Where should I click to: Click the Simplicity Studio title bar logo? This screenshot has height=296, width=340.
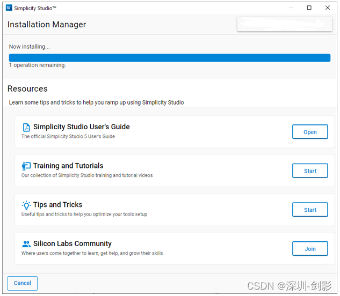pos(9,8)
